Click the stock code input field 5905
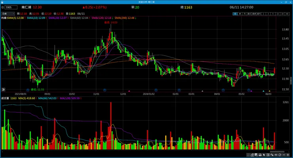Image resolution: width=293 pixels, height=158 pixels. click(11, 7)
